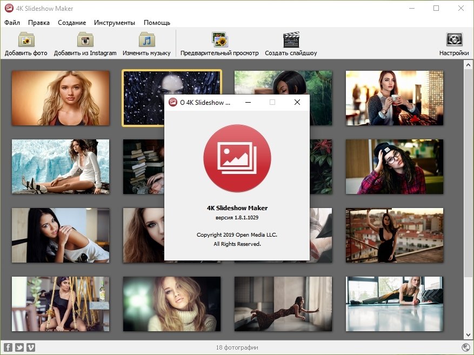Click the Twitter icon in status bar
The height and width of the screenshot is (355, 474).
click(19, 347)
